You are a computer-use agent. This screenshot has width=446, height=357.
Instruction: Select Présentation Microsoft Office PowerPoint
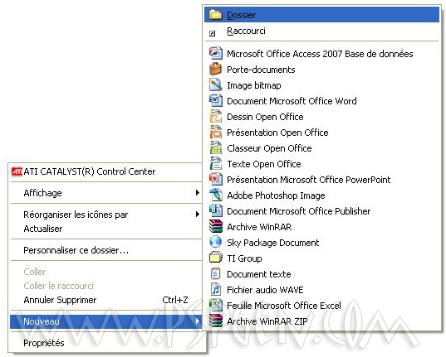click(x=321, y=180)
